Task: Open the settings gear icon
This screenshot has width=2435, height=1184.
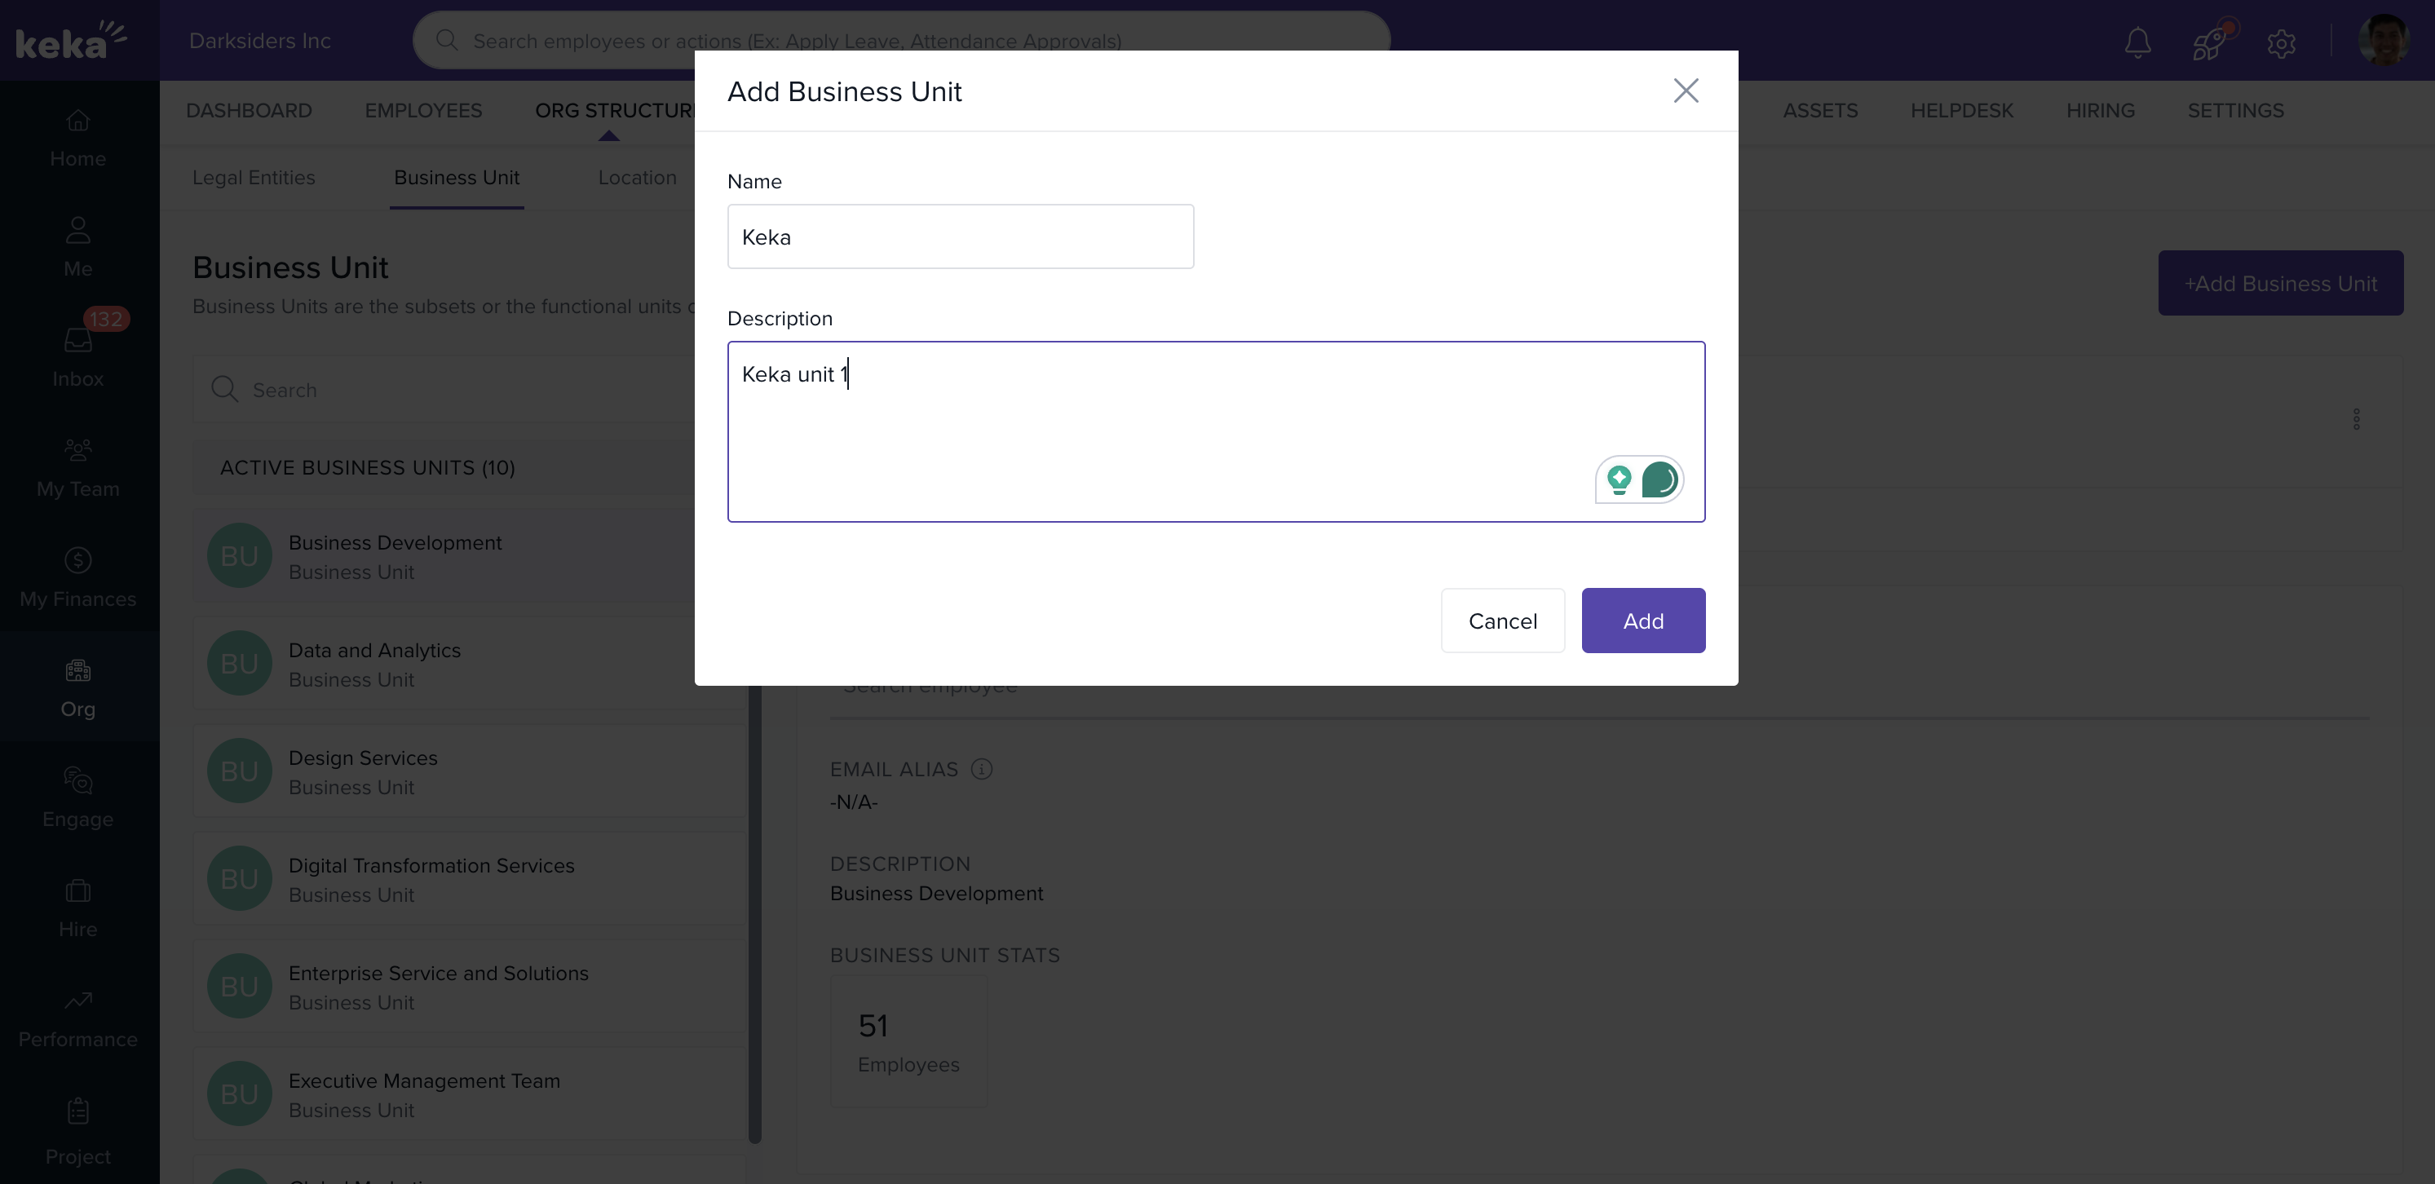Action: tap(2281, 43)
